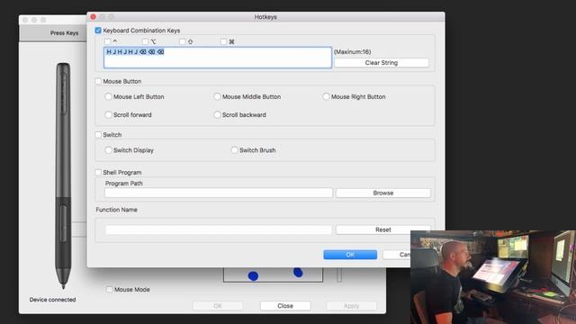Enable the Switch checkbox
This screenshot has width=576, height=324.
tap(98, 135)
